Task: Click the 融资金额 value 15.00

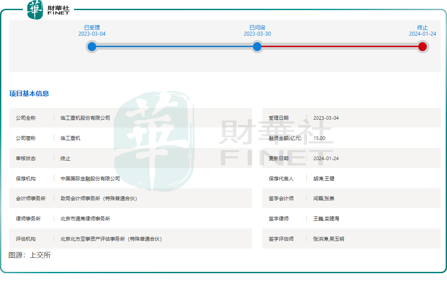Action: (319, 138)
